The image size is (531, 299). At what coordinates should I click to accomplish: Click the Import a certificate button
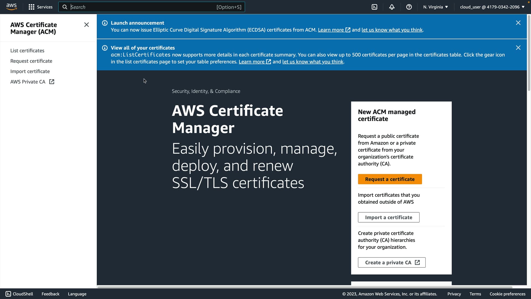[388, 217]
